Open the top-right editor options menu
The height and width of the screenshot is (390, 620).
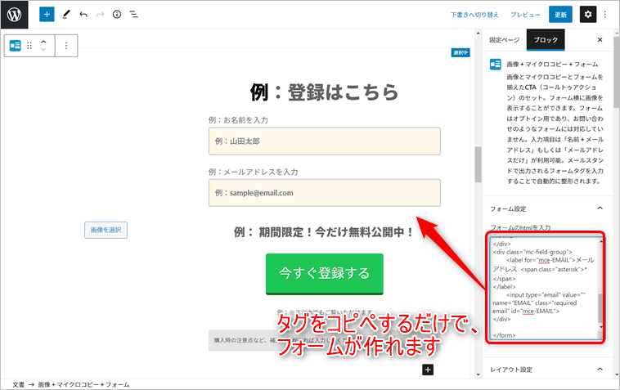(x=606, y=15)
